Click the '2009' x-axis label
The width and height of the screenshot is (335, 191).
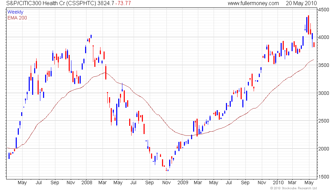click(x=183, y=183)
